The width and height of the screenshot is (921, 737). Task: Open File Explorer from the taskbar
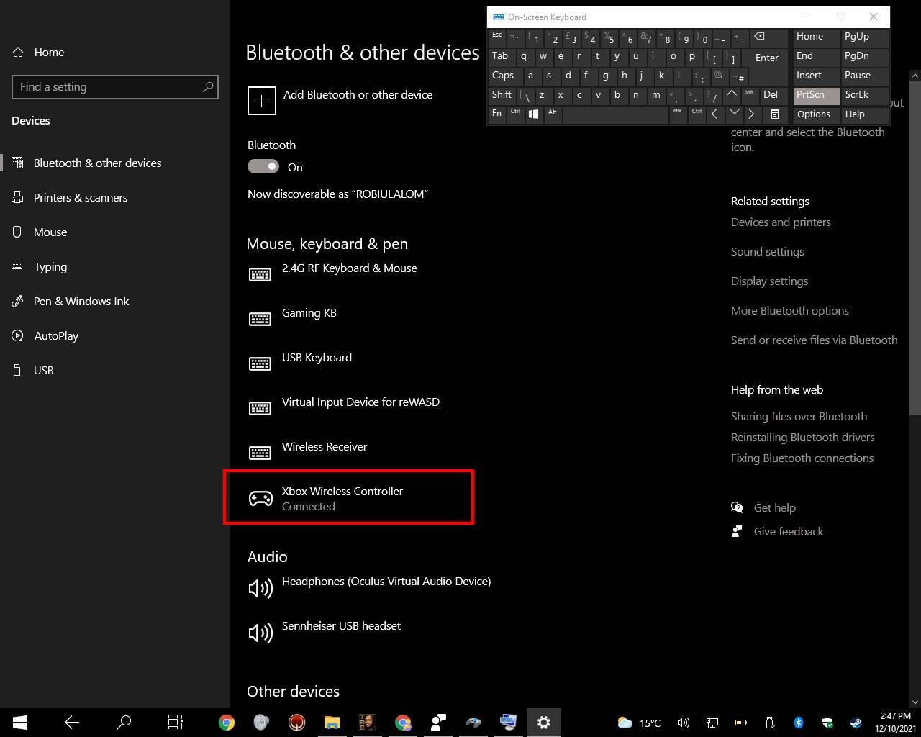tap(332, 722)
